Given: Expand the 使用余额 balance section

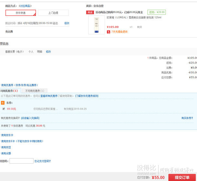Looking at the screenshot, I should click(6, 153).
